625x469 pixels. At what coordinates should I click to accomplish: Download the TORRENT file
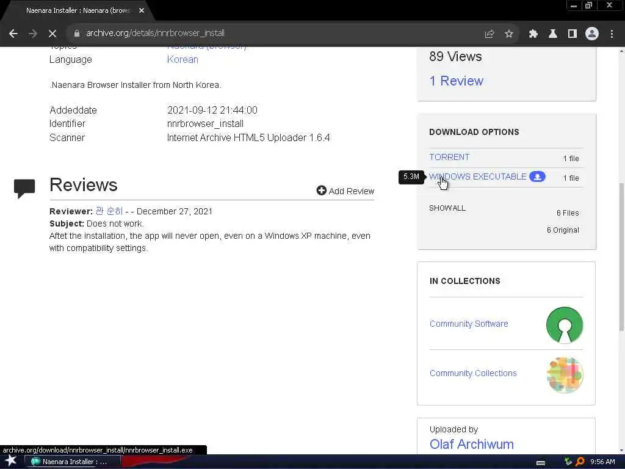449,157
